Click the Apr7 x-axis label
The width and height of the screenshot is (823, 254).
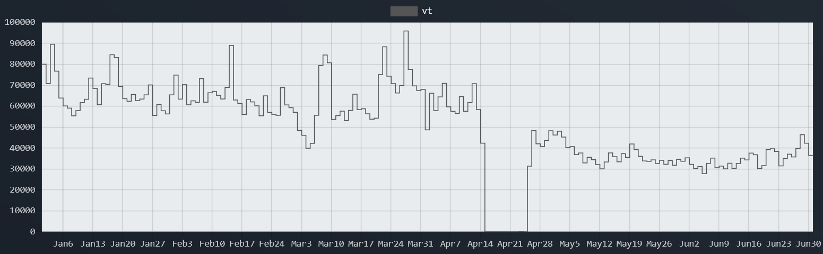tap(451, 244)
